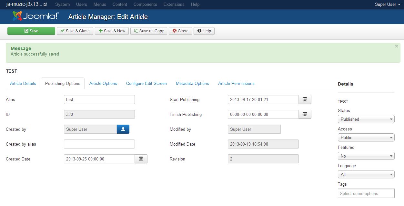This screenshot has height=206, width=404.
Task: Open the Status dropdown showing Published
Action: [366, 119]
